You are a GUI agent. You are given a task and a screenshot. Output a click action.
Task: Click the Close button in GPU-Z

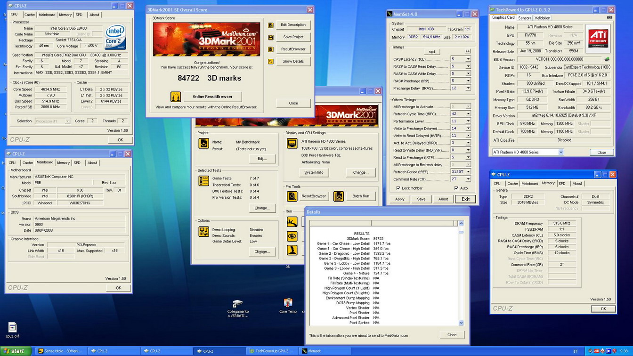coord(601,152)
